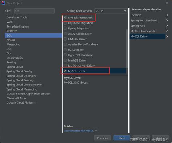Remove MySQL Driver from selected list
The image size is (172, 143).
click(x=167, y=36)
